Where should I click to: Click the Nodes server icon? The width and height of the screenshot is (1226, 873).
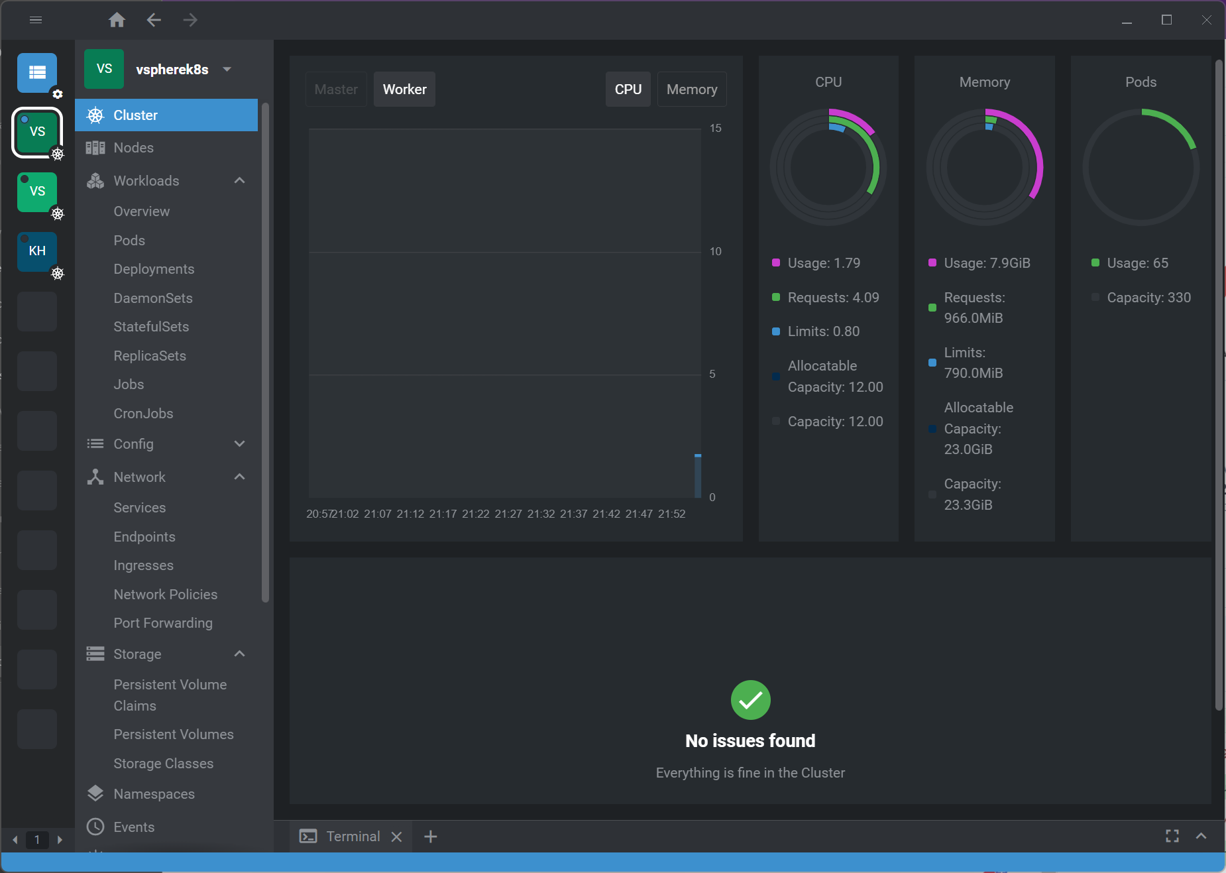click(95, 148)
